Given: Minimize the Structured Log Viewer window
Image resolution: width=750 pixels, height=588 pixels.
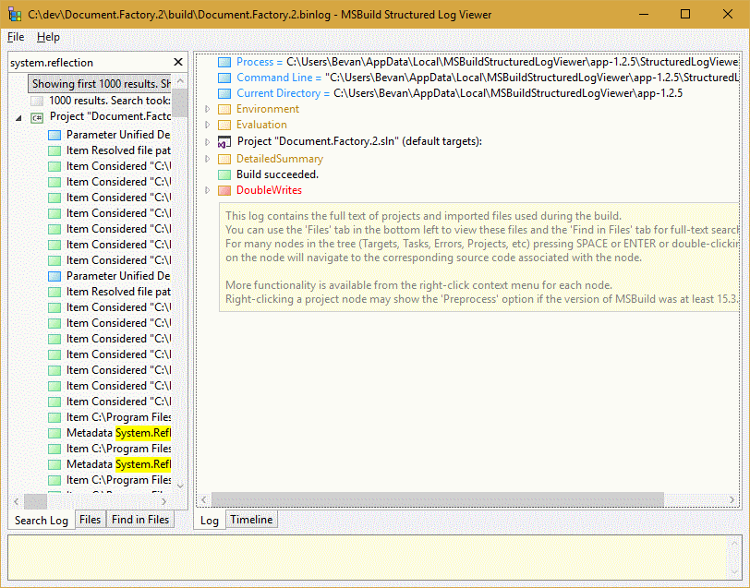Looking at the screenshot, I should [644, 15].
